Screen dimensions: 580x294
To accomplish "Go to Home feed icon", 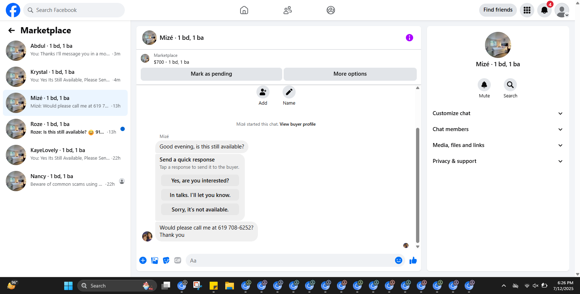I will [244, 10].
